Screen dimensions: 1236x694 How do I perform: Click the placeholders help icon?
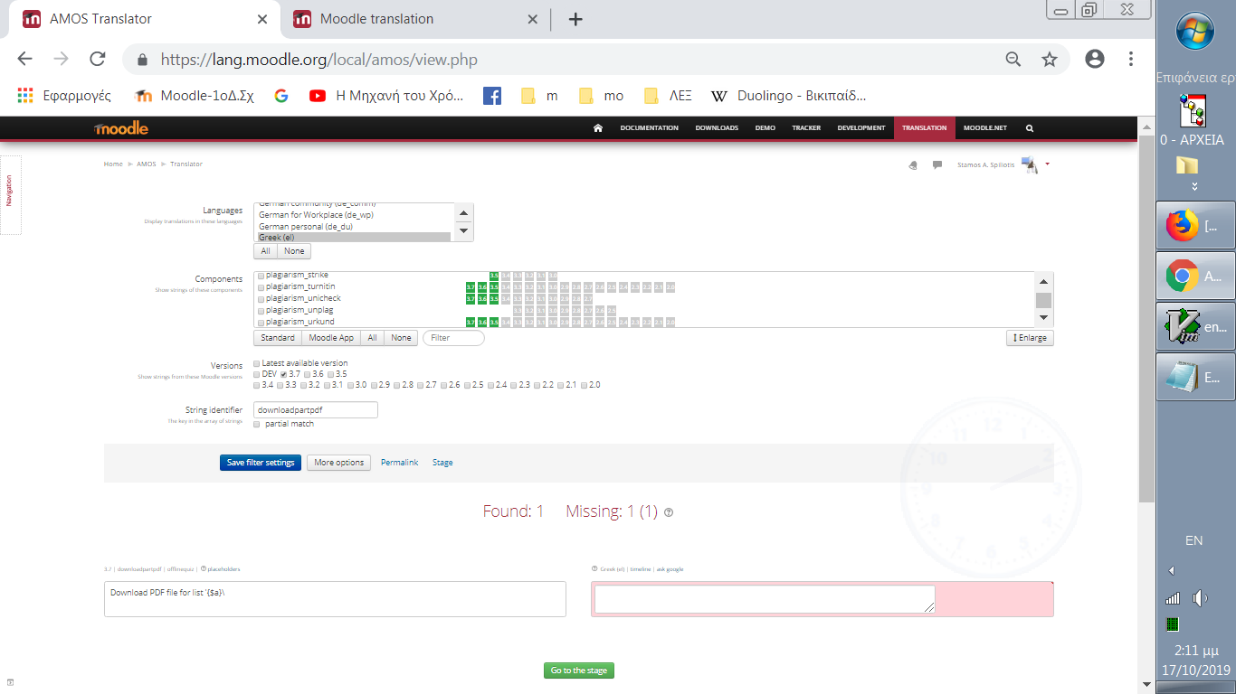(x=204, y=569)
